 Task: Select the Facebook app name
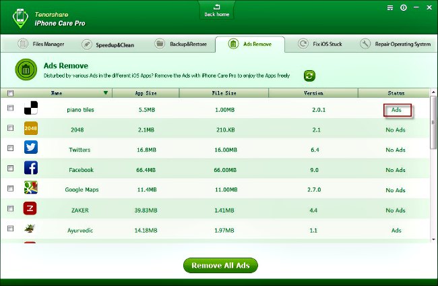pyautogui.click(x=82, y=170)
